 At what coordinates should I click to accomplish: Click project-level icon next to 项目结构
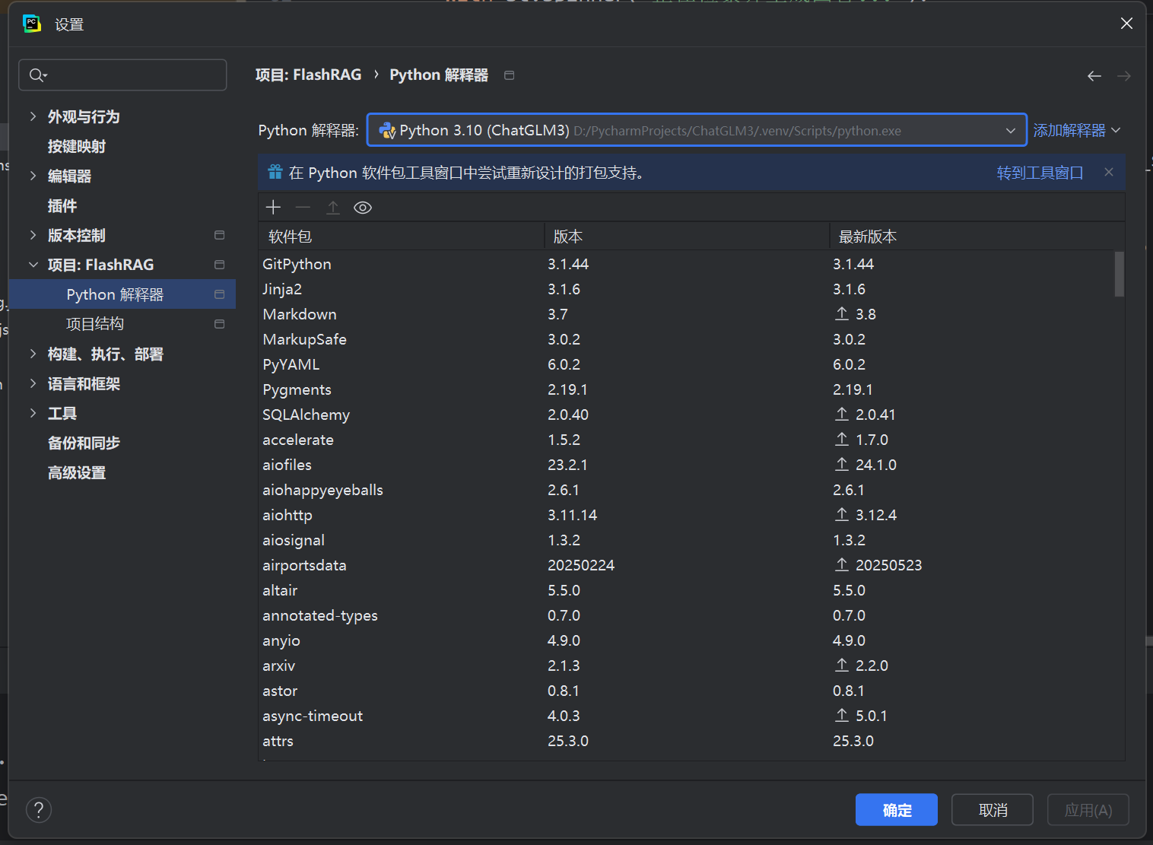coord(220,324)
